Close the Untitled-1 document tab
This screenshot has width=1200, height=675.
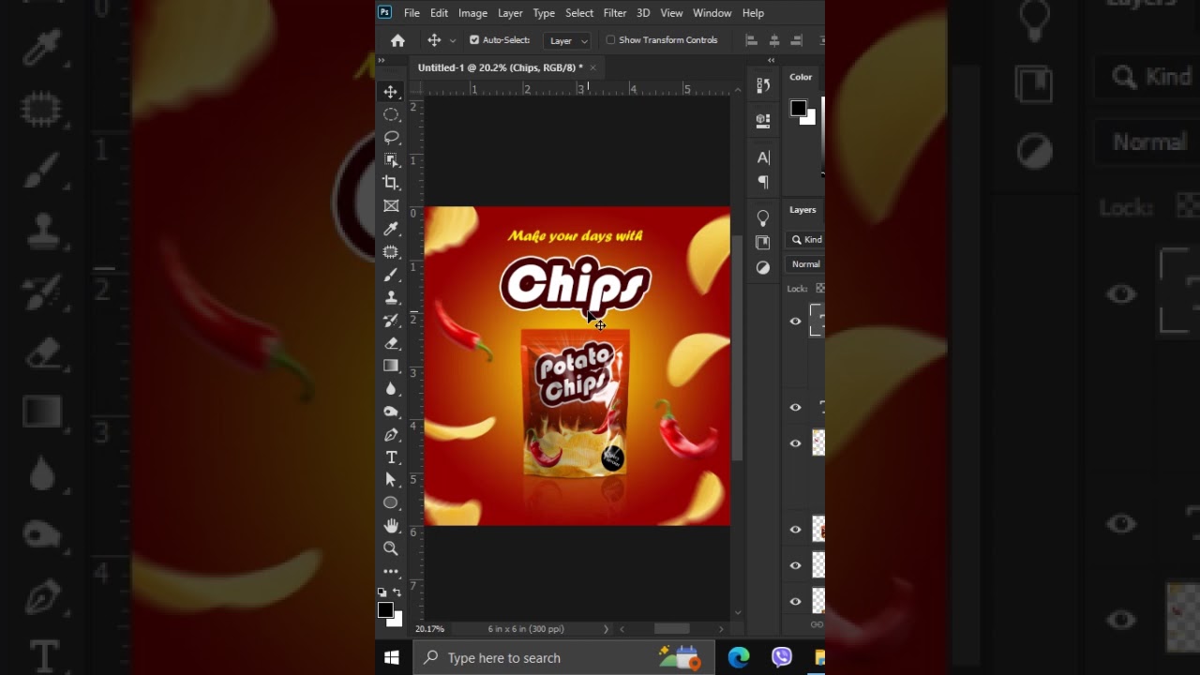pyautogui.click(x=592, y=67)
